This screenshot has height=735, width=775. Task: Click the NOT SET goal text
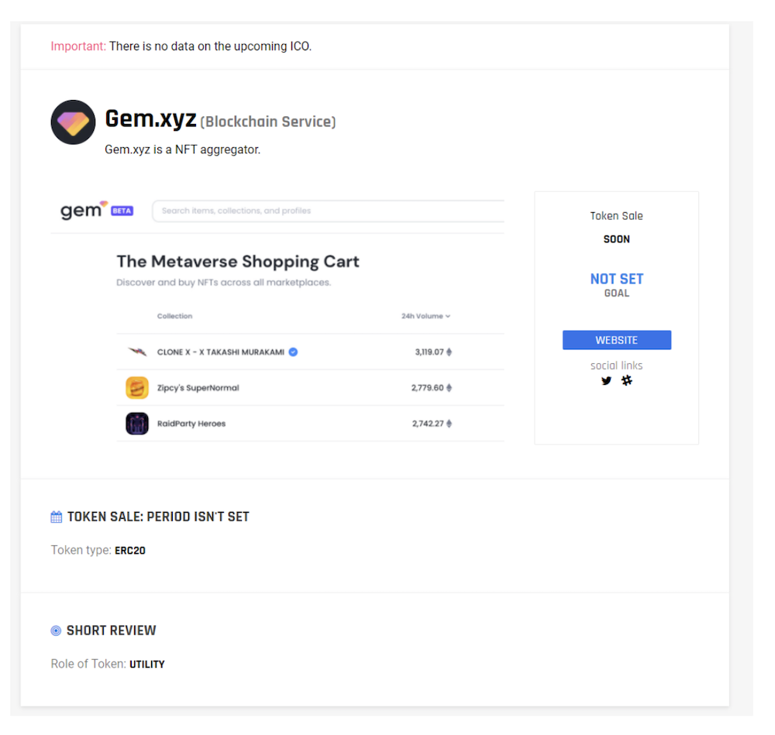(x=616, y=279)
